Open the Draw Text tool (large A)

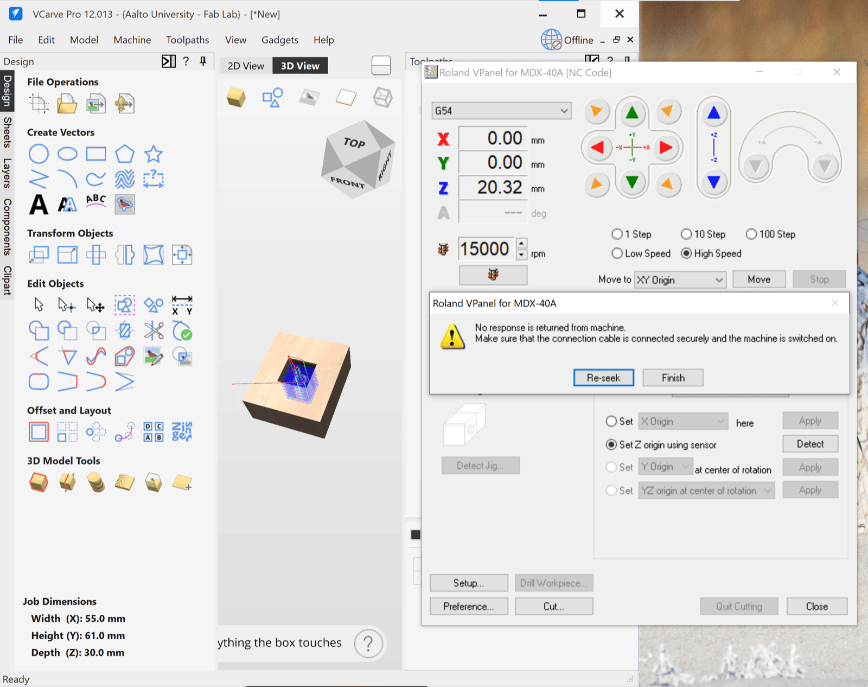tap(39, 205)
